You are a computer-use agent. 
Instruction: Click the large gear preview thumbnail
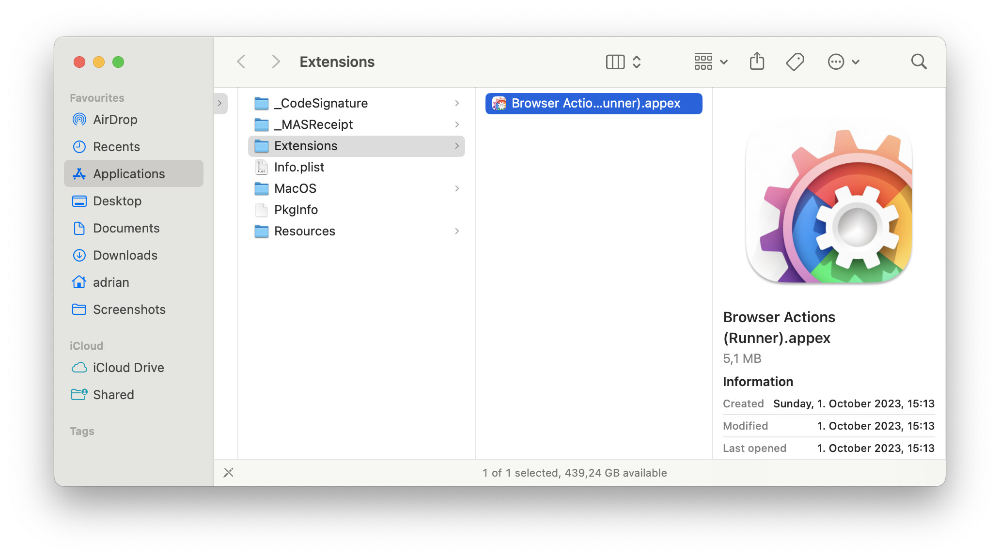point(829,205)
